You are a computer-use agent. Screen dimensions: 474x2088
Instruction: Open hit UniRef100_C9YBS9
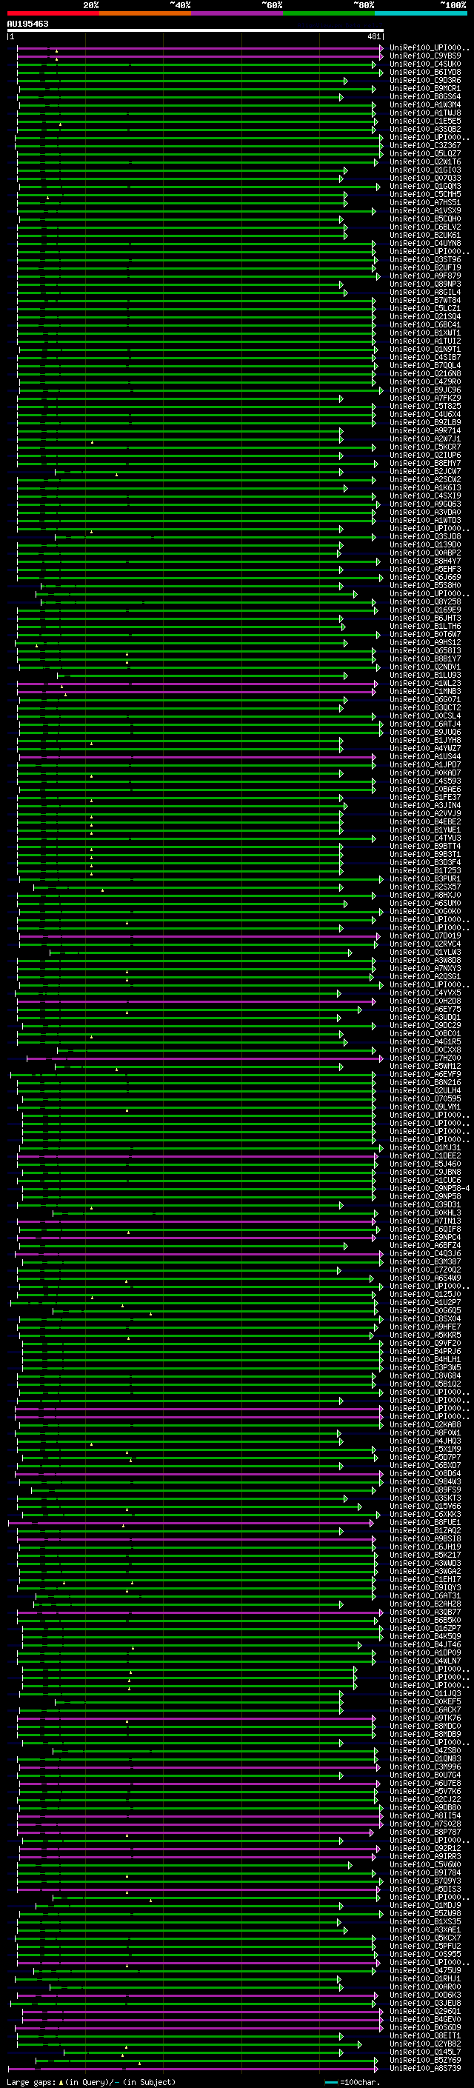coord(425,56)
